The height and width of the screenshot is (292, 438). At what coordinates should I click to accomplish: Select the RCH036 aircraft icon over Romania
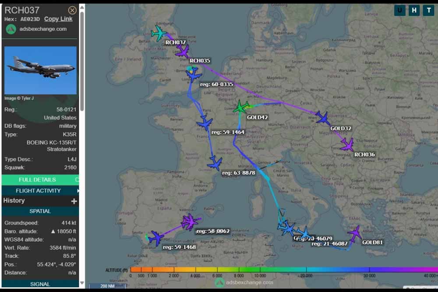point(347,144)
